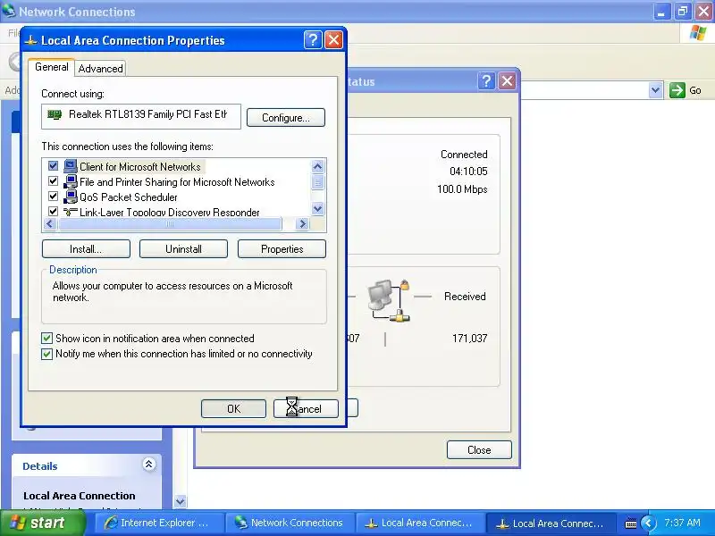The image size is (715, 536).
Task: Click the items list scroll up arrow
Action: point(318,166)
